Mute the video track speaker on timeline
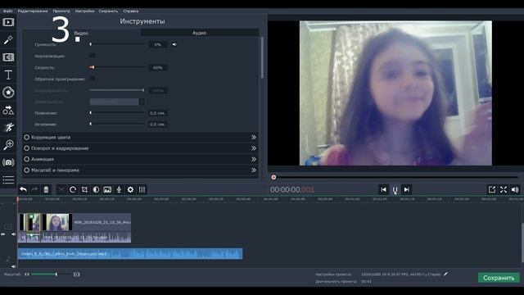This screenshot has height=295, width=524. point(13,234)
